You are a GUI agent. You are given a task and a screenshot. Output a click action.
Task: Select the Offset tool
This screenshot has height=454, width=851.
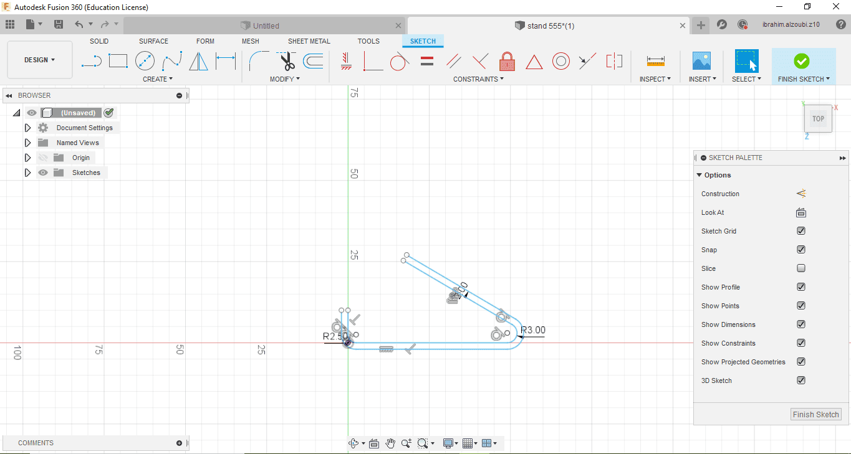(313, 61)
